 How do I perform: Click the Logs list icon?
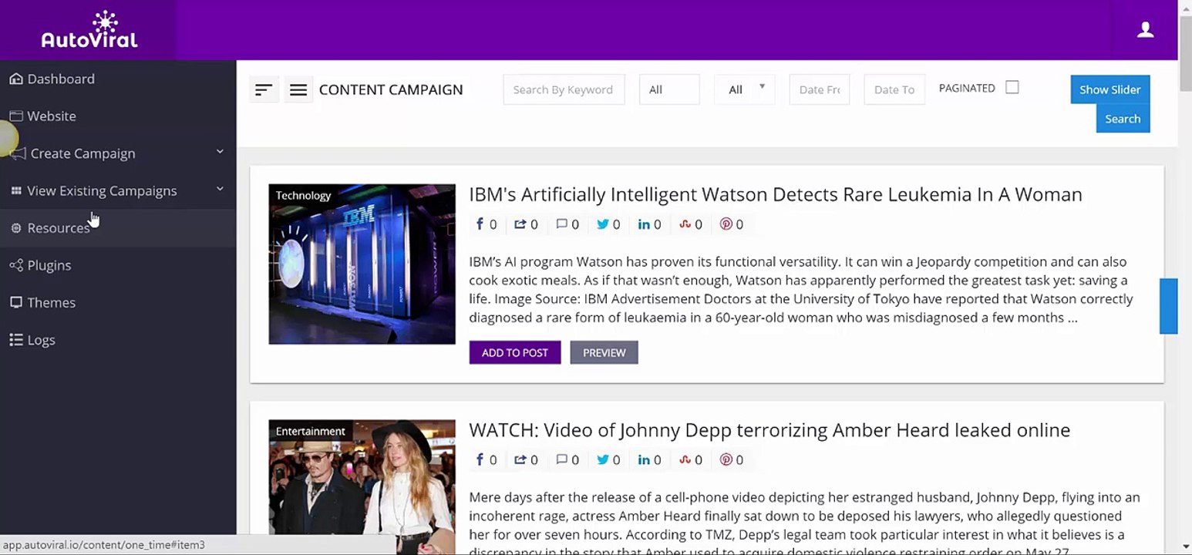[x=16, y=340]
